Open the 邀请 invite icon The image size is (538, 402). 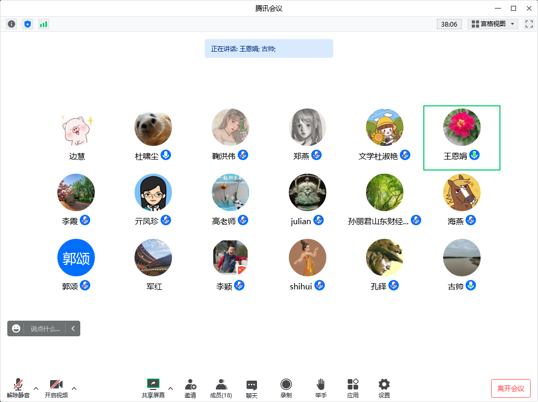190,388
